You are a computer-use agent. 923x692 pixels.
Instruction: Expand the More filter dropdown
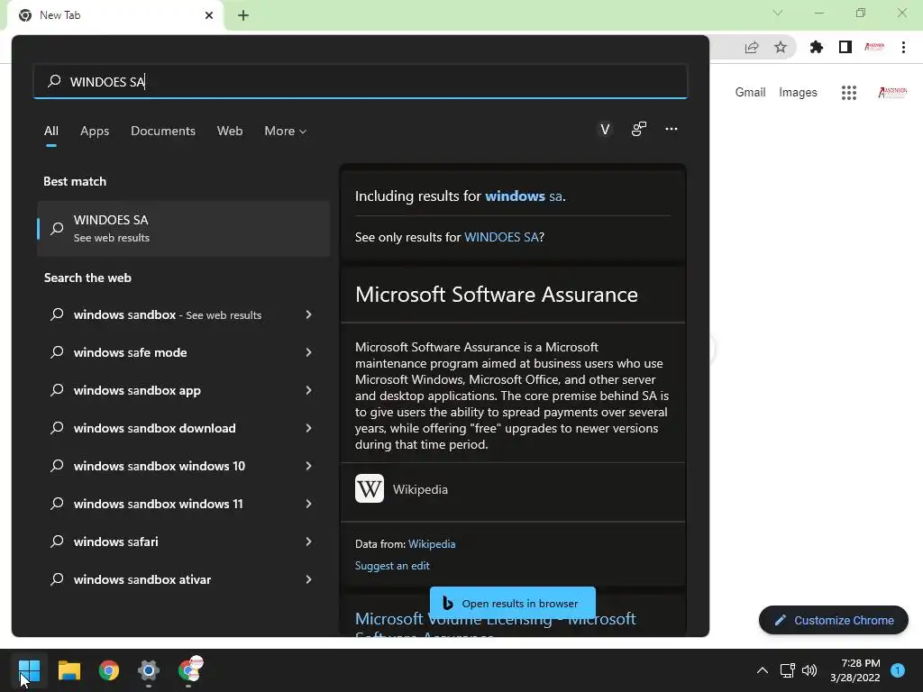pyautogui.click(x=286, y=131)
